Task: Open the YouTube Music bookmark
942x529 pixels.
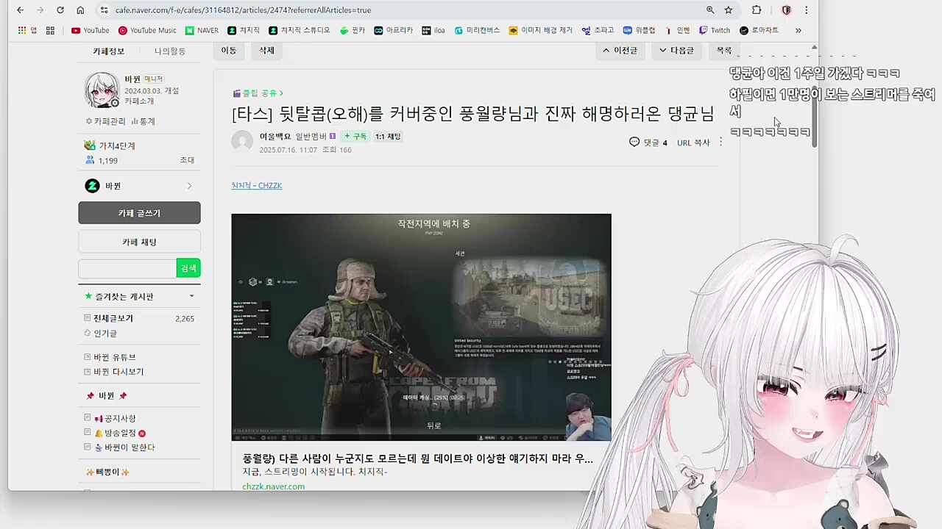Action: (x=147, y=30)
